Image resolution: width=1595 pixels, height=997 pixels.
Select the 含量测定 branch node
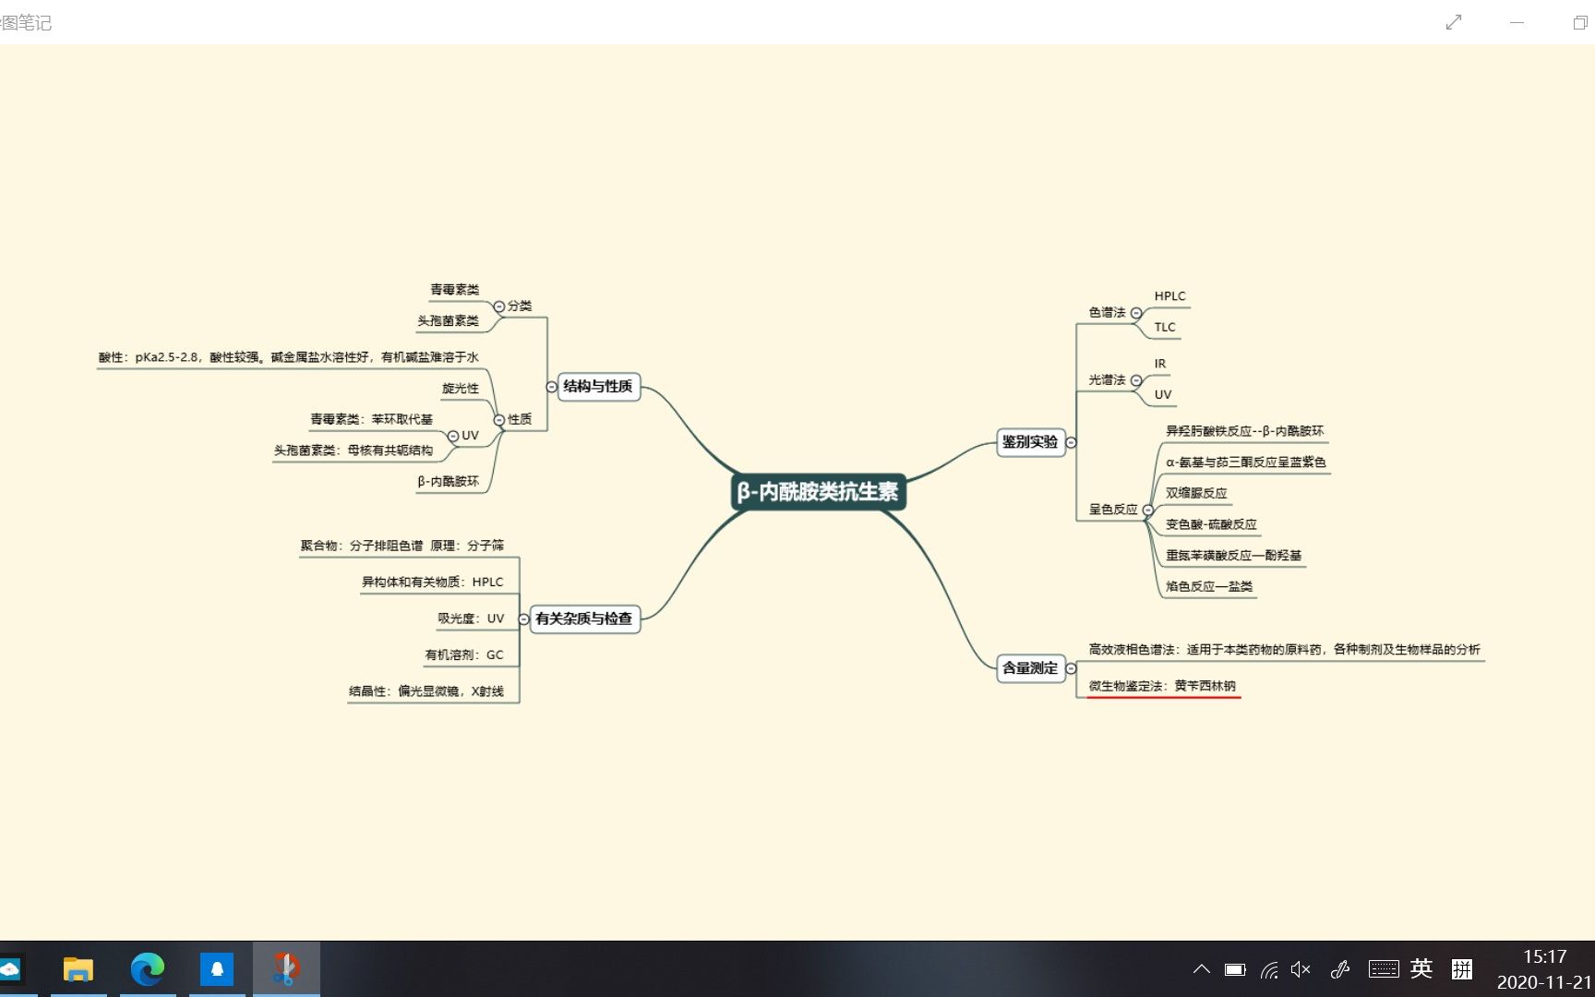click(1030, 667)
